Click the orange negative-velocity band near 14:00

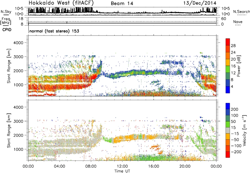click(x=132, y=137)
